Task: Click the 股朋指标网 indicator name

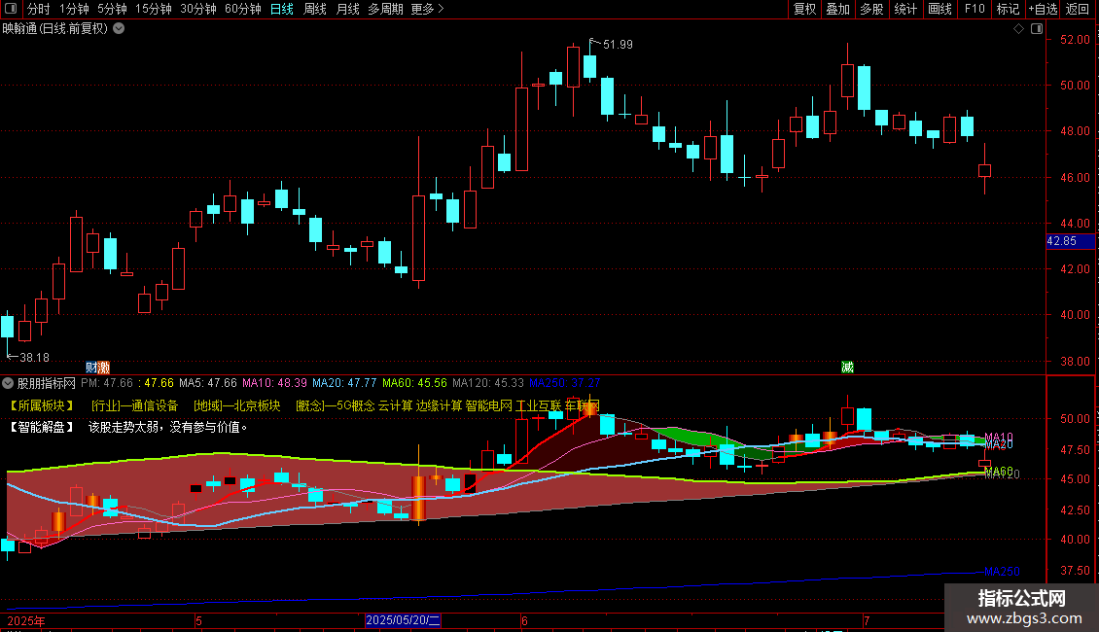Action: click(x=47, y=383)
